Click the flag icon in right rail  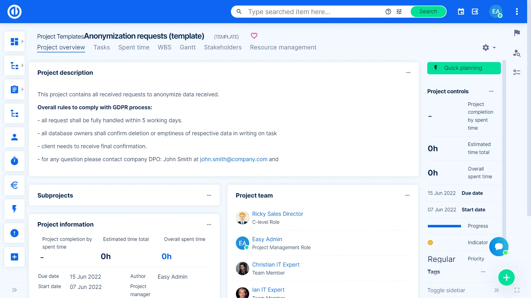point(517,33)
